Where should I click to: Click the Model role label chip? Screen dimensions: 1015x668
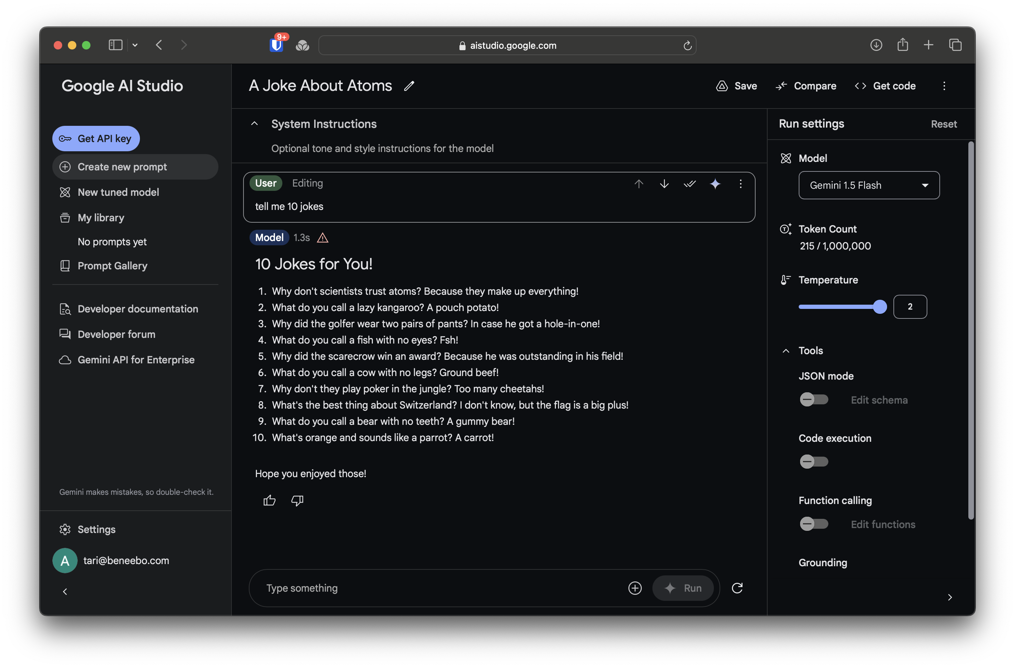(269, 238)
